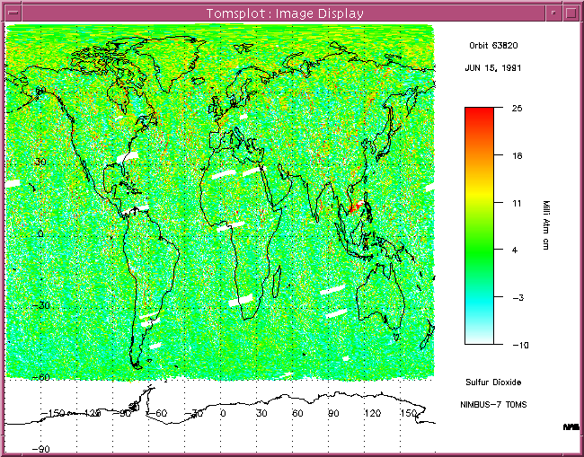Click the red end of color bar

pos(479,114)
